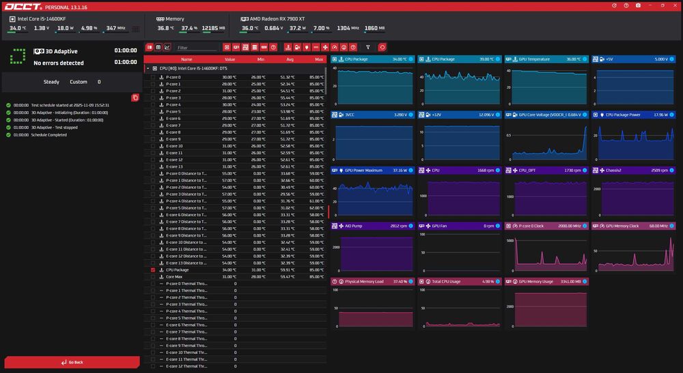Click into the Filter text field
This screenshot has height=373, width=683.
196,48
